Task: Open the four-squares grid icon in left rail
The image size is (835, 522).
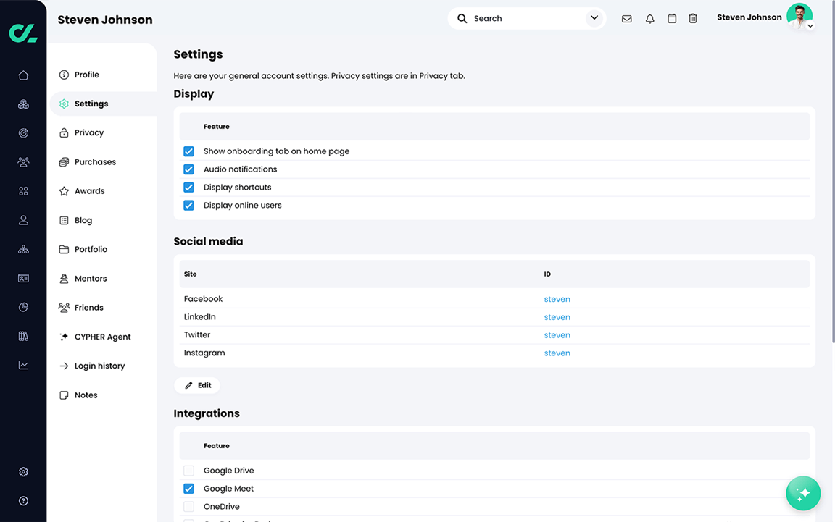Action: click(23, 191)
